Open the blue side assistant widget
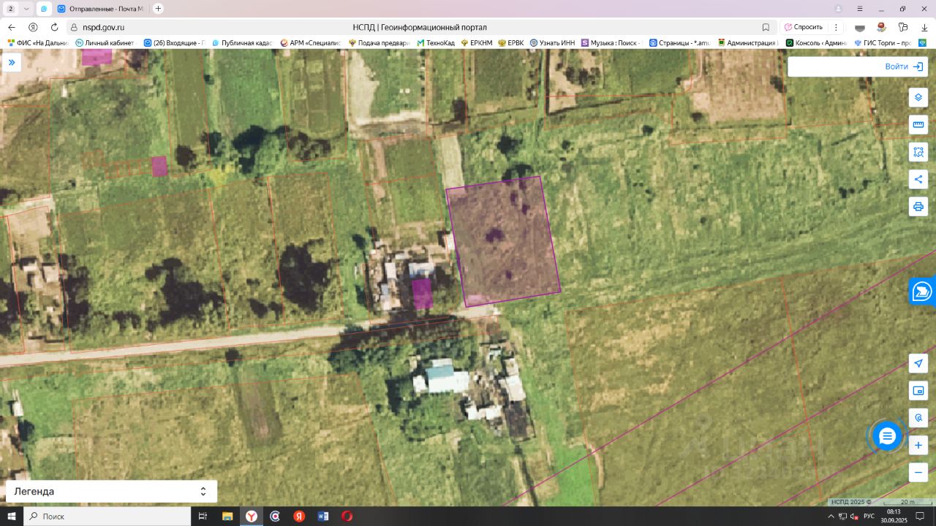 pos(922,291)
